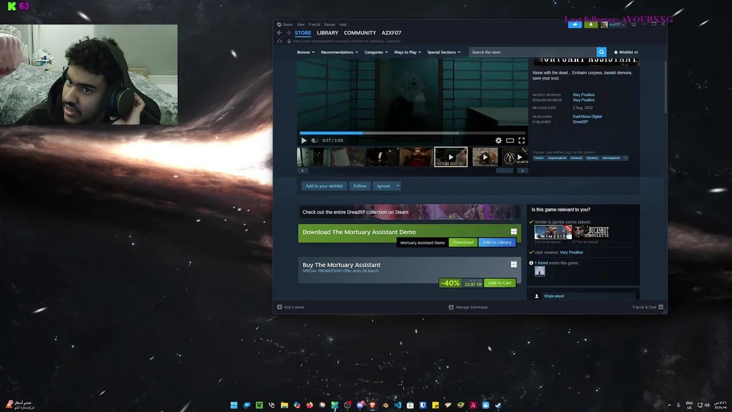
Task: Expand the Categories menu
Action: 376,52
